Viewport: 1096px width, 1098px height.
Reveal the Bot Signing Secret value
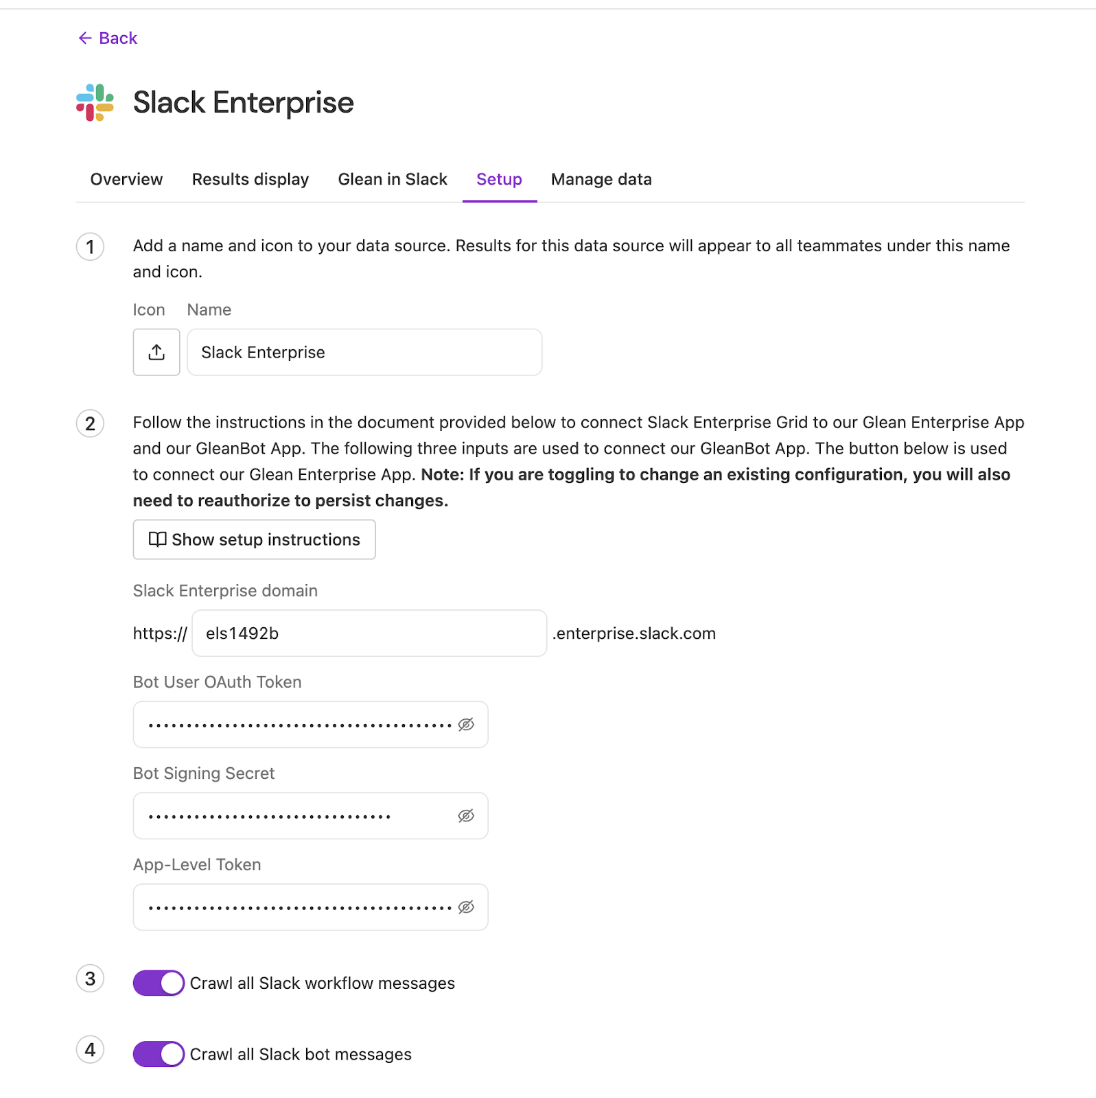pos(466,815)
